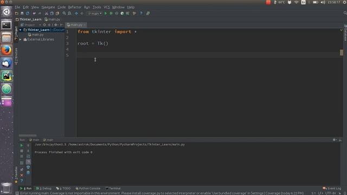Open Project panel gear settings

(x=56, y=25)
